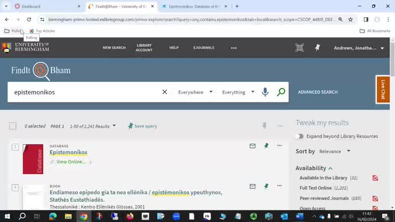This screenshot has width=395, height=222.
Task: Open Firefox from the taskbar
Action: click(x=130, y=216)
